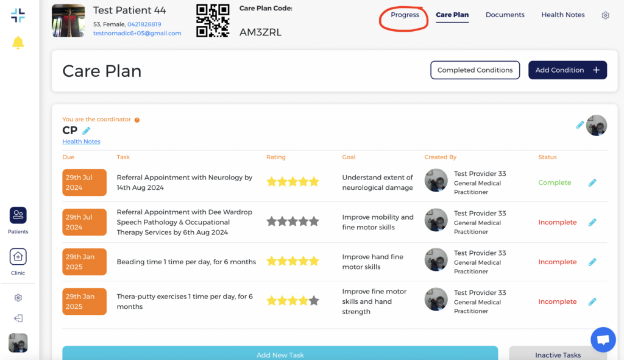
Task: Open patient settings gear next to Health Notes
Action: [x=605, y=15]
